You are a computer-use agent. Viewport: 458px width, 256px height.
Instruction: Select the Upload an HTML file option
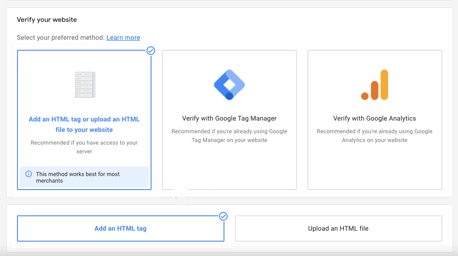pos(338,228)
